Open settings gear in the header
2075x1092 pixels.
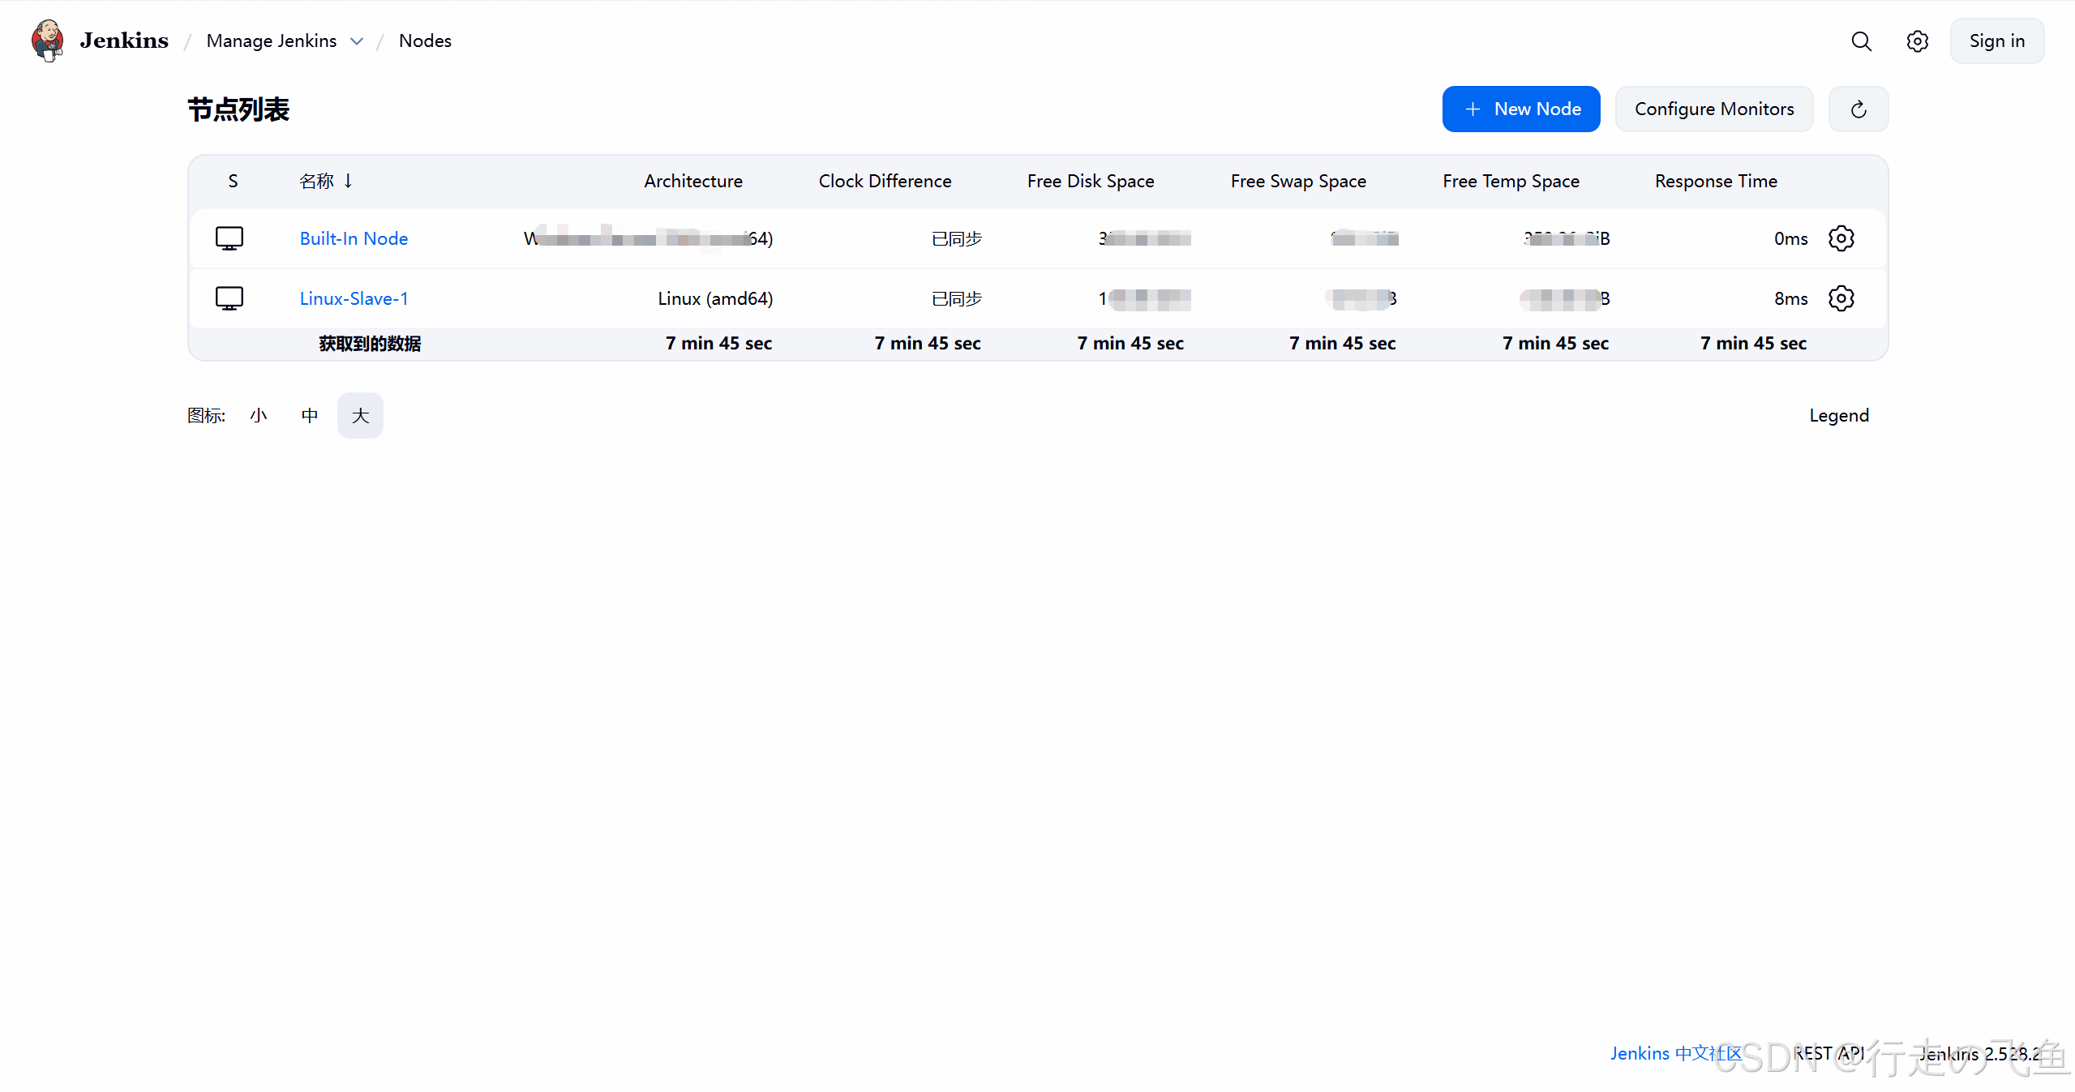pyautogui.click(x=1917, y=41)
